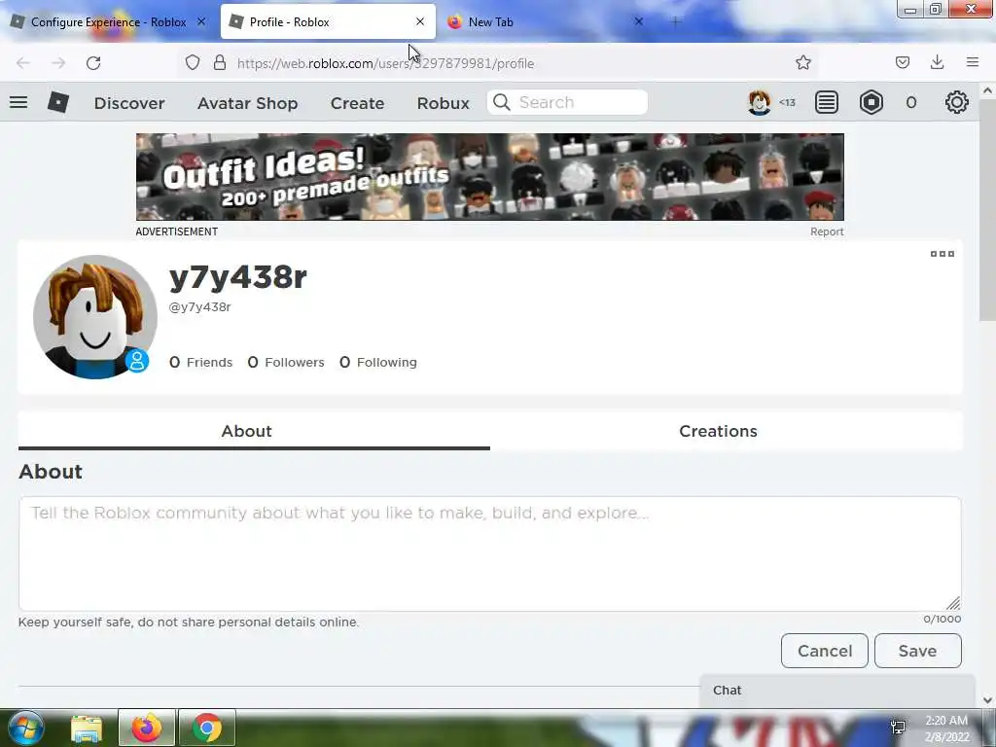Viewport: 996px width, 747px height.
Task: Go to the Create page
Action: click(357, 103)
